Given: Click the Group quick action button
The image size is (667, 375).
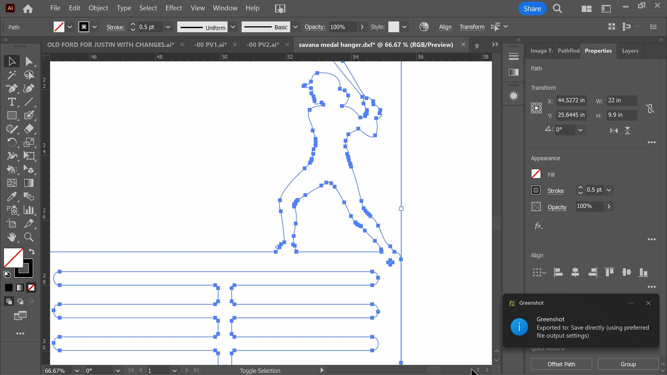Looking at the screenshot, I should click(628, 364).
